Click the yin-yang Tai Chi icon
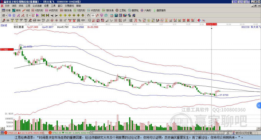261x140 pixels. 199,20
